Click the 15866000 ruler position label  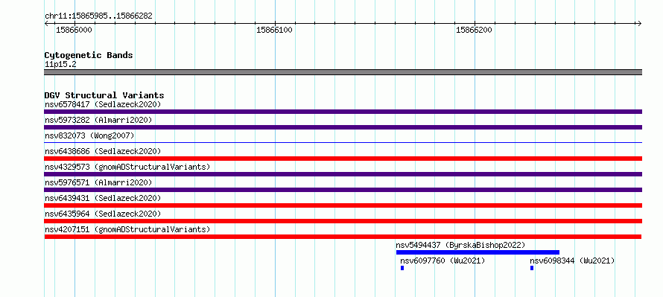pyautogui.click(x=74, y=30)
